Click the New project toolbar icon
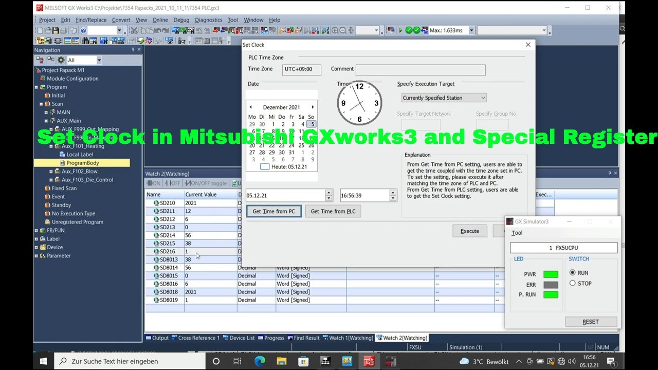Image resolution: width=658 pixels, height=370 pixels. (40, 30)
